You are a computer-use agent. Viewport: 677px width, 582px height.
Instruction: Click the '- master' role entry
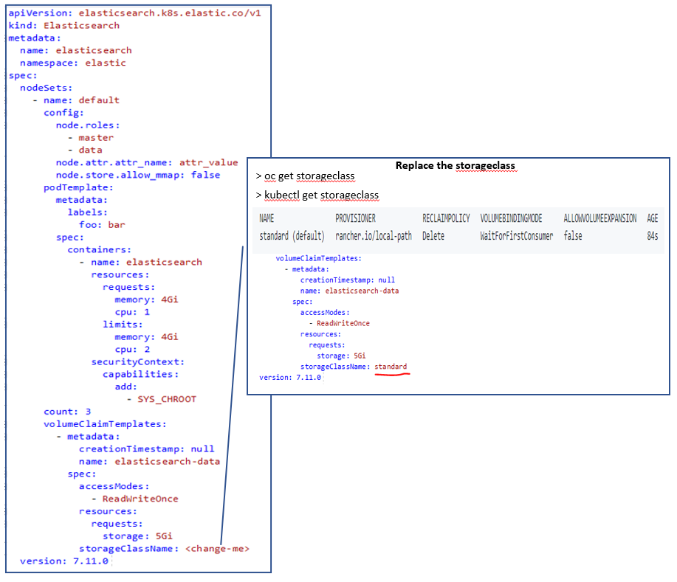click(91, 138)
